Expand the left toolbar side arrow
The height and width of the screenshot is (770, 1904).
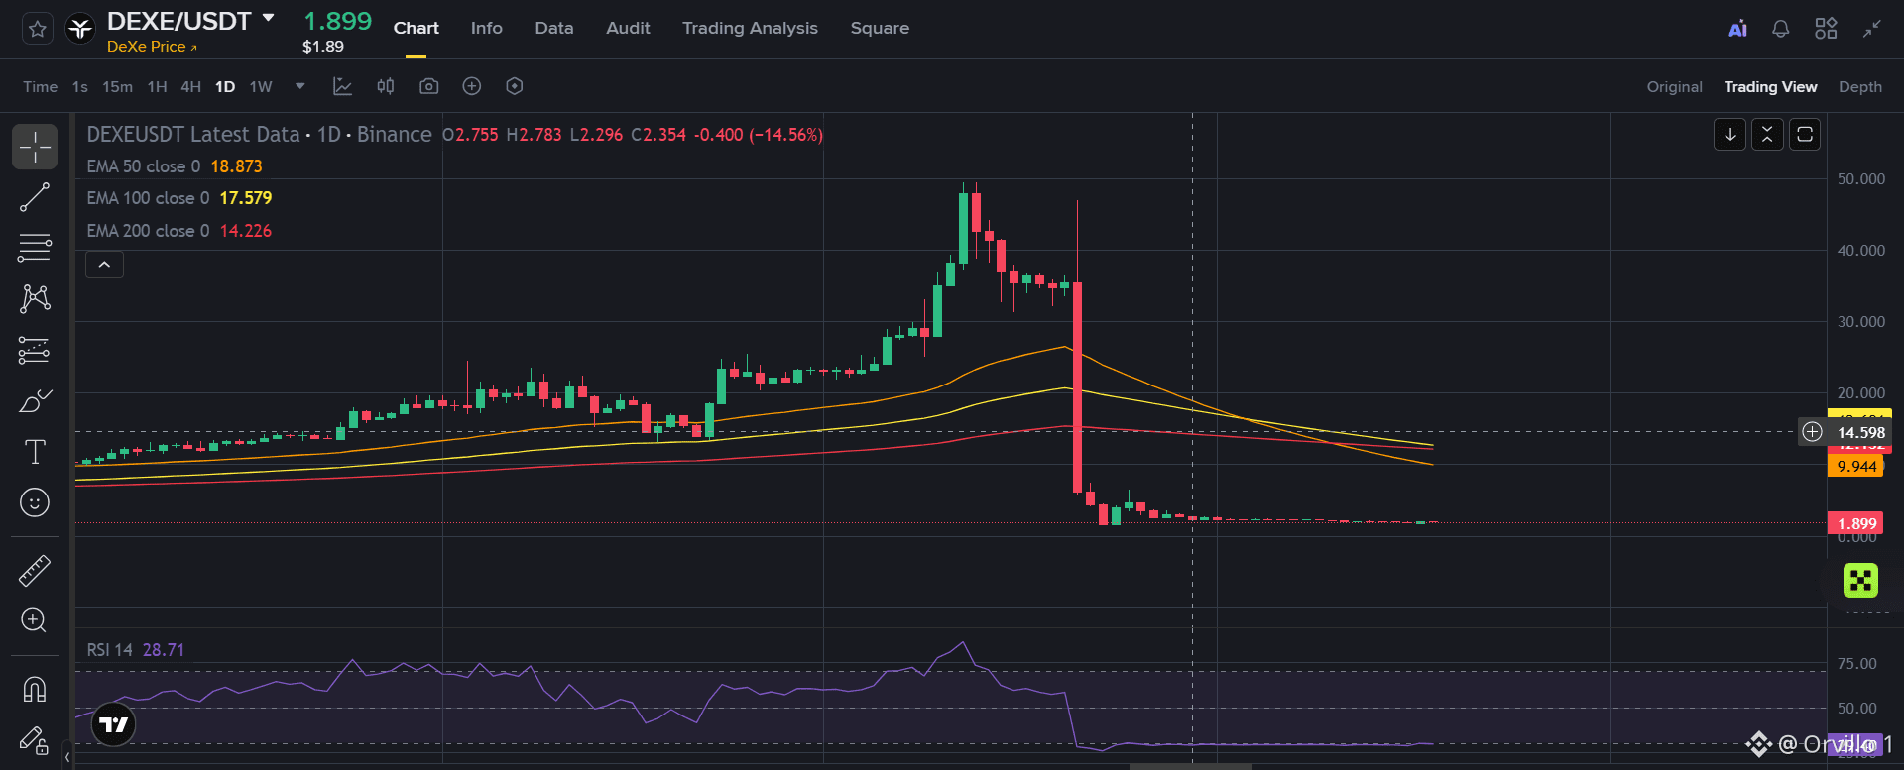(67, 757)
